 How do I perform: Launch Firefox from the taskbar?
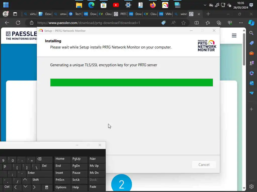point(153,5)
